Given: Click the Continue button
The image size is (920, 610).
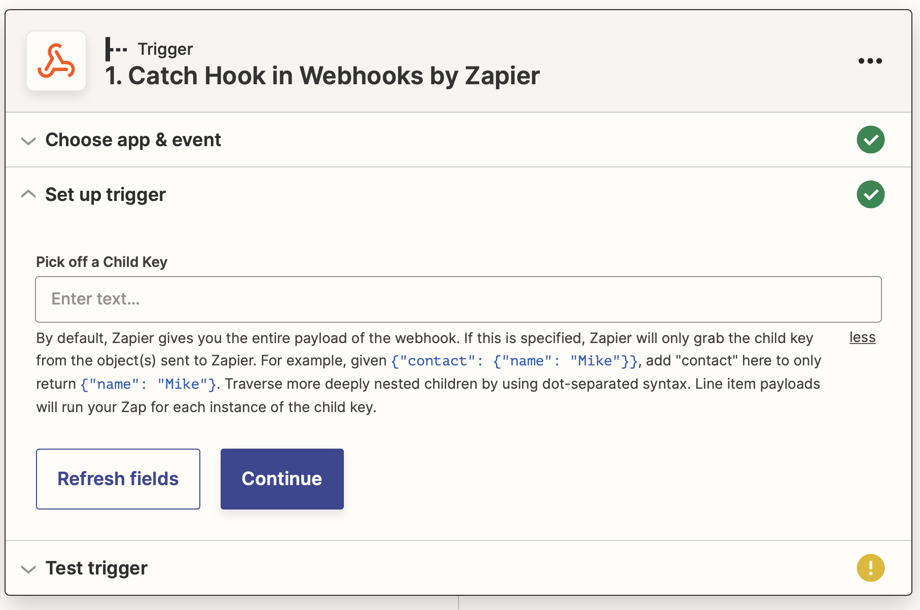Looking at the screenshot, I should tap(282, 479).
